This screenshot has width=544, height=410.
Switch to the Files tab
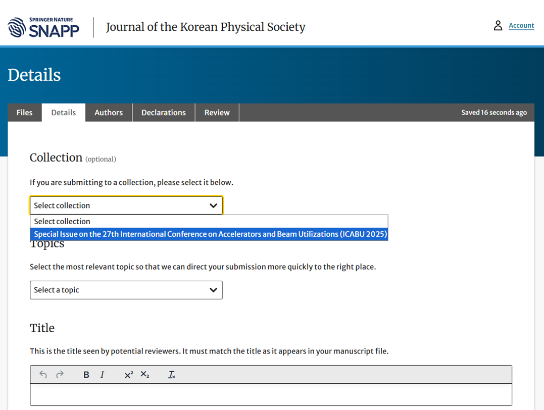tap(24, 113)
